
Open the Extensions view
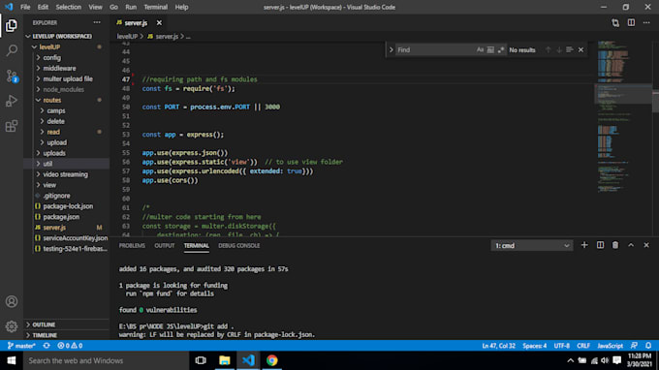(x=12, y=126)
